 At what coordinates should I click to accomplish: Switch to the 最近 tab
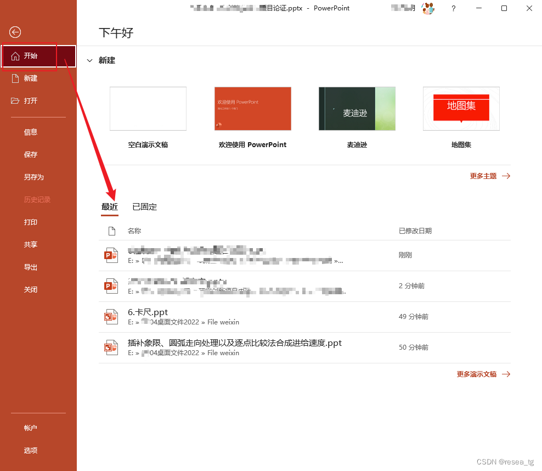(x=110, y=207)
